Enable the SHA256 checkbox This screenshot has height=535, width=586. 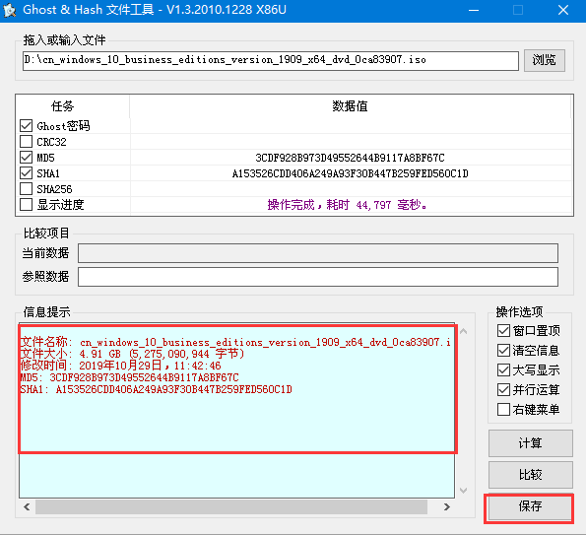[x=26, y=188]
